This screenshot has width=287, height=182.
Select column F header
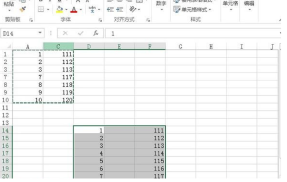click(x=150, y=47)
